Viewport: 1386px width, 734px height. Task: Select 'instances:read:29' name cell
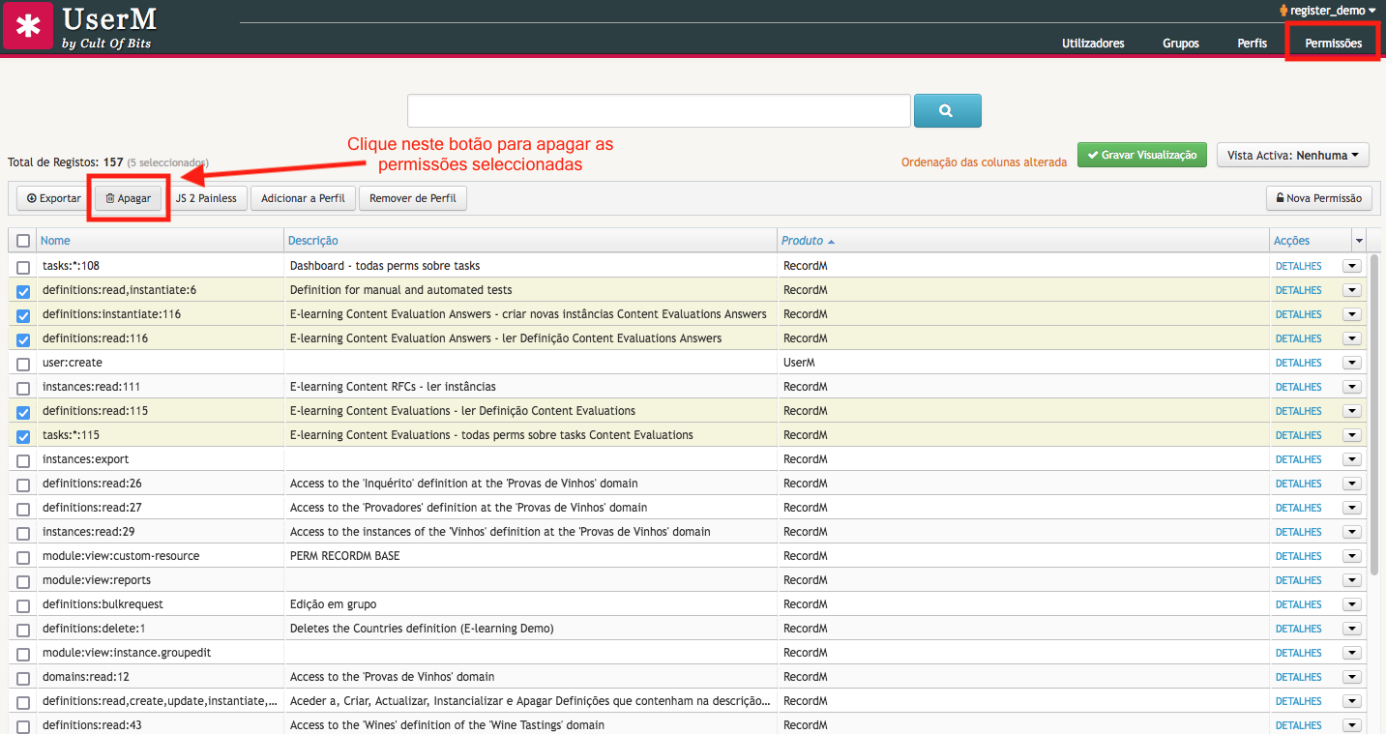pos(161,532)
